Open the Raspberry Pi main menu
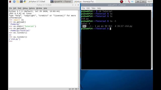This screenshot has height=90, width=161. 10,1
